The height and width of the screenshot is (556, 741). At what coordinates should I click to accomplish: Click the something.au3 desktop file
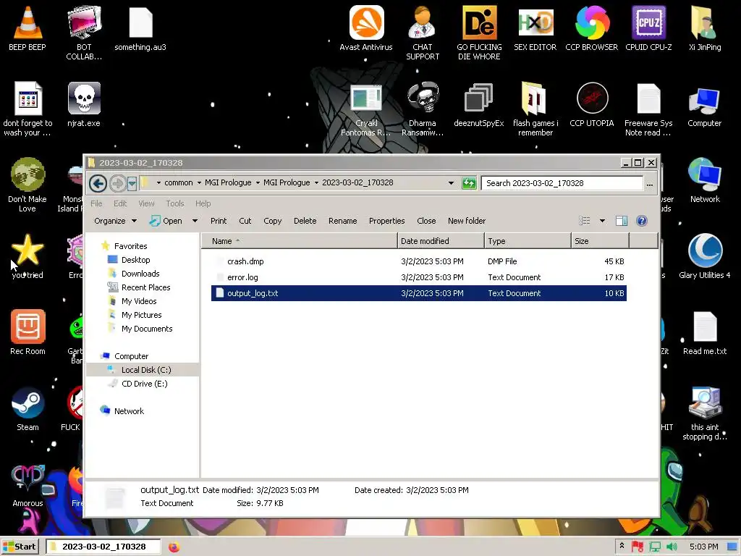pyautogui.click(x=140, y=28)
